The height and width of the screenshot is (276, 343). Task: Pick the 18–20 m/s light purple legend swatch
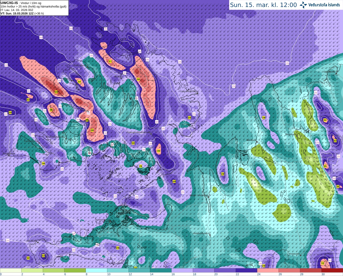(x=204, y=271)
